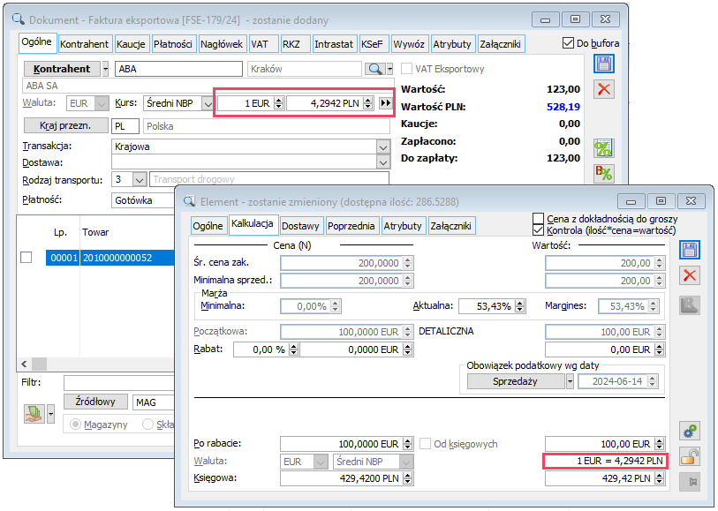The width and height of the screenshot is (718, 511).
Task: Click the scroll-left arrow of item list
Action: coord(24,364)
